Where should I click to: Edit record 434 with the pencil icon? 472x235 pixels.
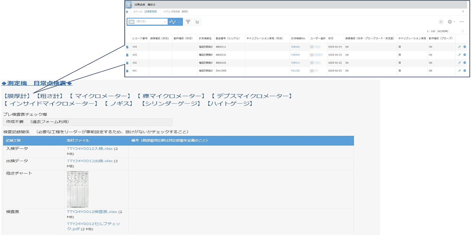point(459,47)
